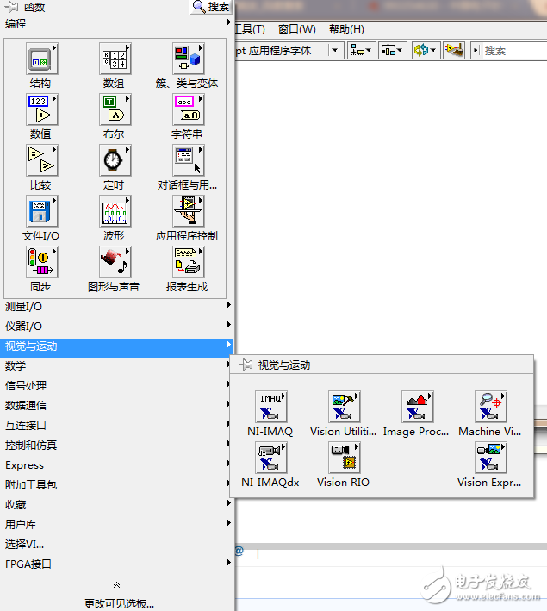Open the 布尔 (Boolean) palette icon

click(115, 109)
